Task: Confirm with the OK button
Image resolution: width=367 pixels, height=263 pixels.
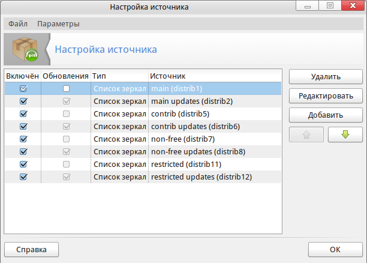Action: point(335,249)
